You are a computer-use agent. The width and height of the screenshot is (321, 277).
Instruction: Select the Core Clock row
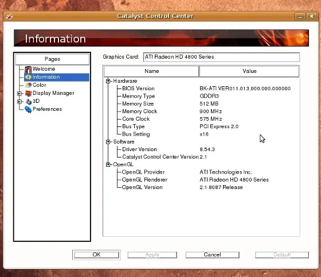pyautogui.click(x=136, y=119)
